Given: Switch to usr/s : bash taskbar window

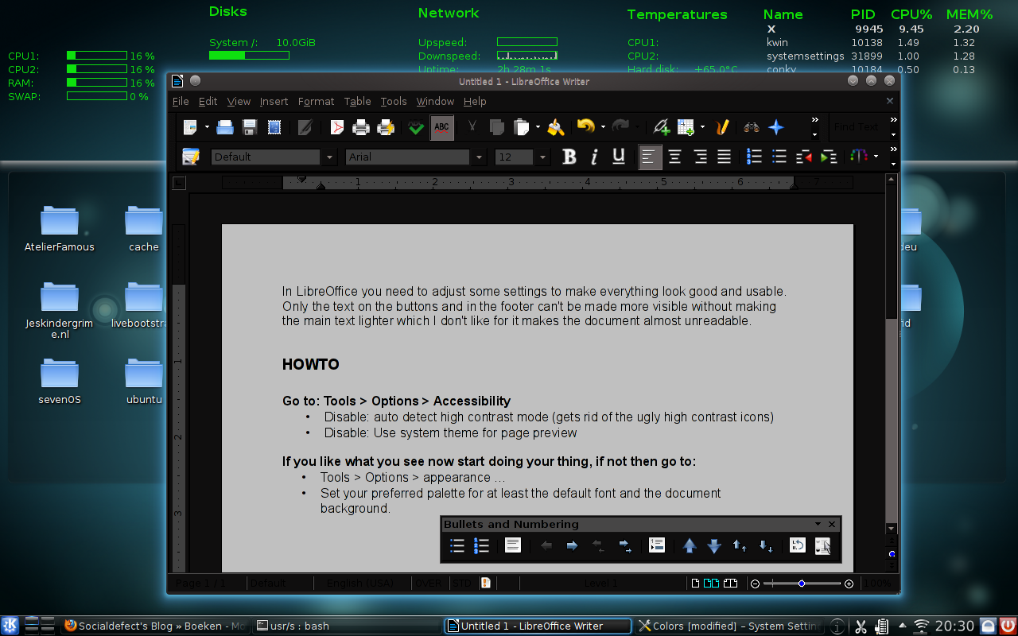Looking at the screenshot, I should [x=346, y=626].
